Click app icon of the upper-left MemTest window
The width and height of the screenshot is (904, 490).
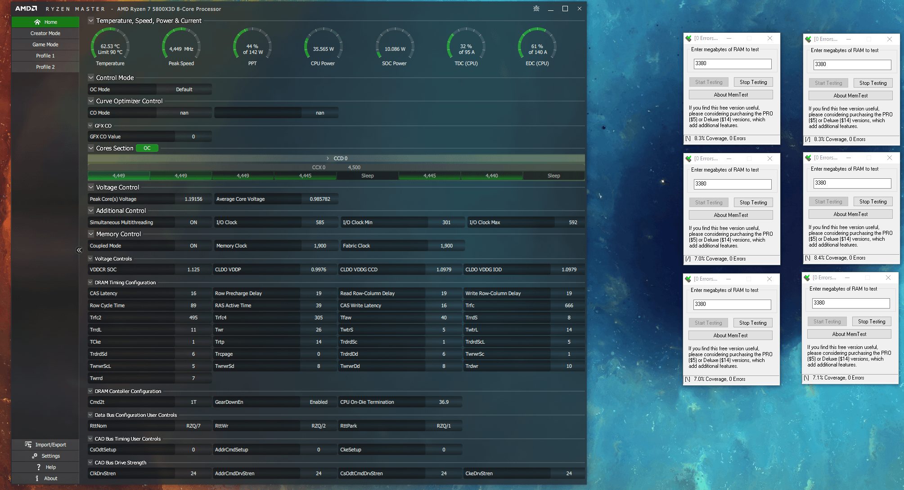click(688, 38)
